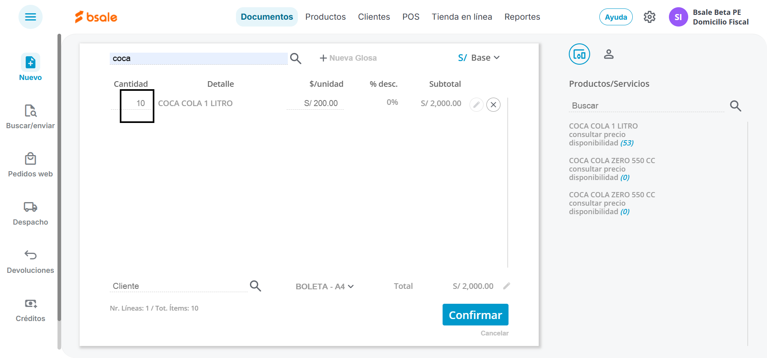Open Créditos in the sidebar
The width and height of the screenshot is (767, 358).
31,310
